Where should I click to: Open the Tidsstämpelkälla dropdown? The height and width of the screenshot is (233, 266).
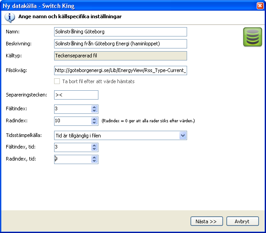click(x=183, y=136)
